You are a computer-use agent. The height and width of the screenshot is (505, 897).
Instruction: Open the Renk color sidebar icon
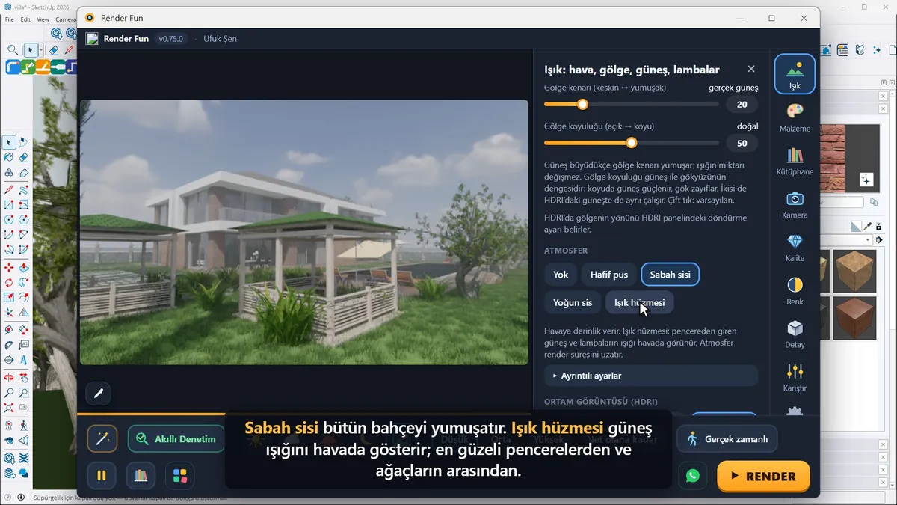(x=795, y=290)
